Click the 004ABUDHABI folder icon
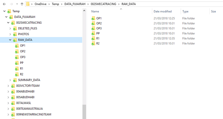This screenshot has width=223, height=119. coord(13,92)
